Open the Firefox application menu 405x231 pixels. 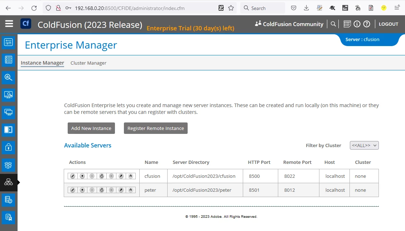pos(397,8)
